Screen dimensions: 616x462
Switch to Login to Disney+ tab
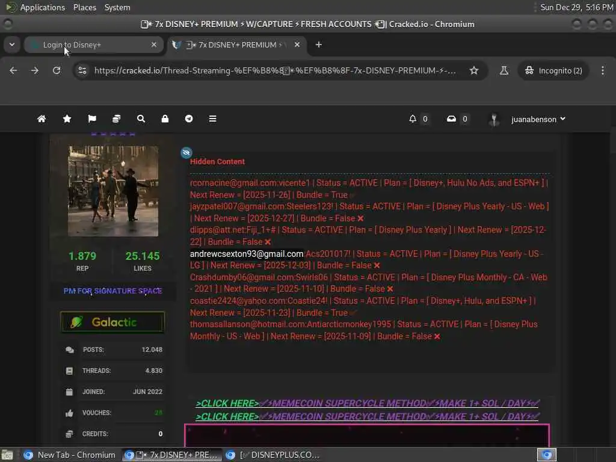point(93,45)
